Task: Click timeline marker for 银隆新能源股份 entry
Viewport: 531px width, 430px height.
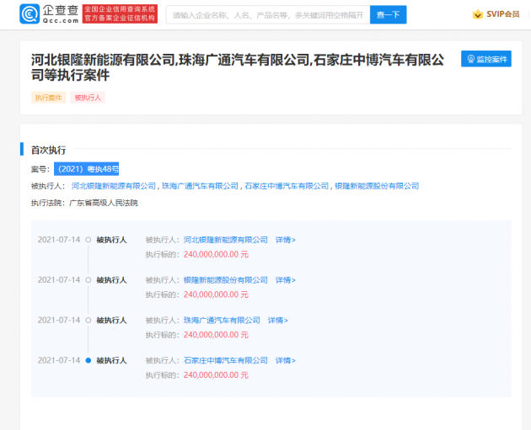Action: pos(88,280)
